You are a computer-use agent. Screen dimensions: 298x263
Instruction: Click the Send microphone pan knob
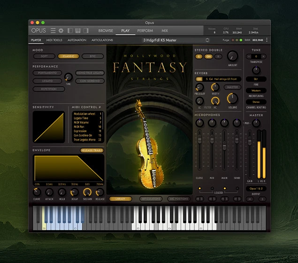point(237,123)
